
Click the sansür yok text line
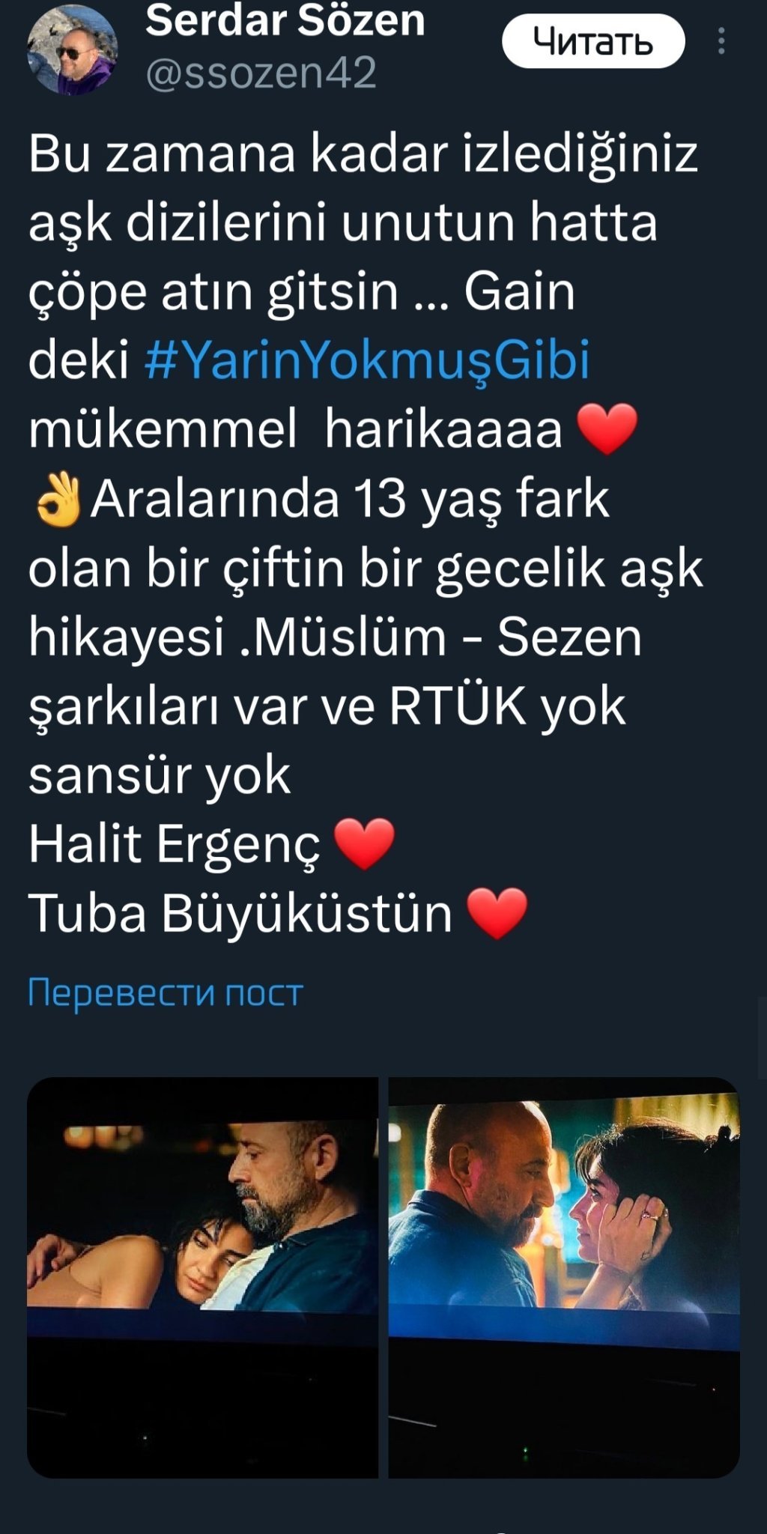pyautogui.click(x=160, y=775)
